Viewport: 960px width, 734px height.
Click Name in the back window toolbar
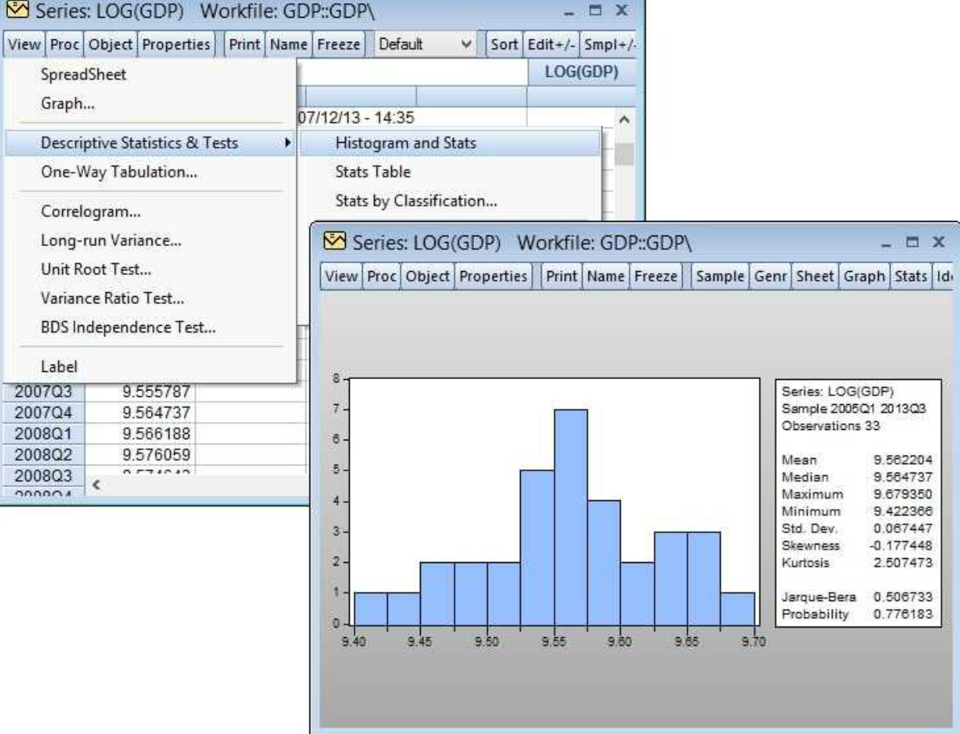pos(289,44)
